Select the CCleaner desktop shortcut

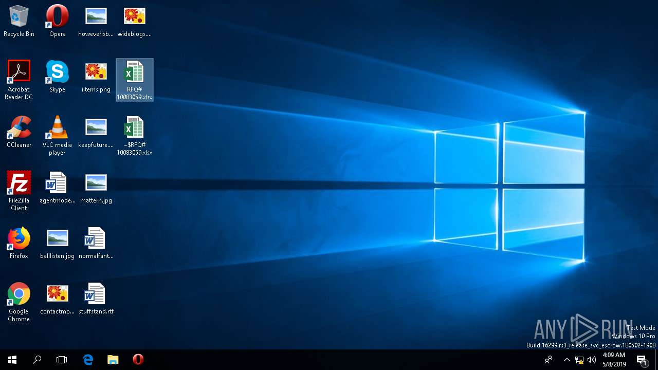click(19, 132)
